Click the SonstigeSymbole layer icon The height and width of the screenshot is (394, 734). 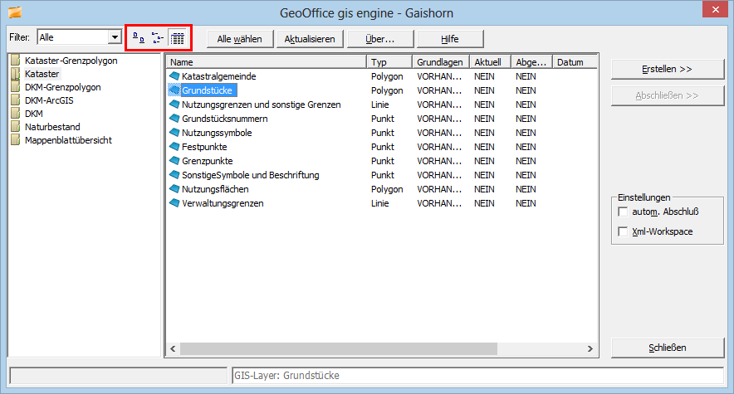coord(174,174)
